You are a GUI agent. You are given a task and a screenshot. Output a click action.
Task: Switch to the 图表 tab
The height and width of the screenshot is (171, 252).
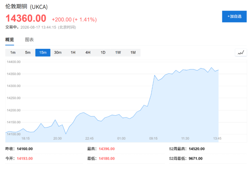click(29, 40)
